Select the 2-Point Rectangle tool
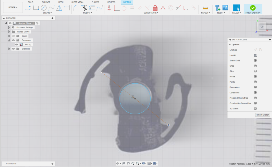 36,8
